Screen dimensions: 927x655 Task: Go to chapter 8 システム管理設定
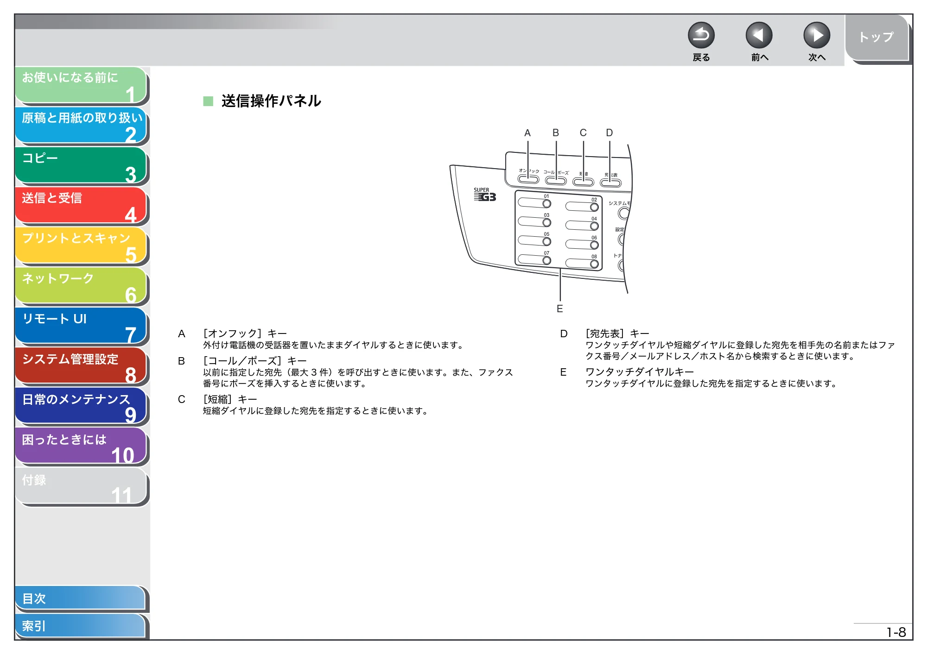(x=81, y=366)
